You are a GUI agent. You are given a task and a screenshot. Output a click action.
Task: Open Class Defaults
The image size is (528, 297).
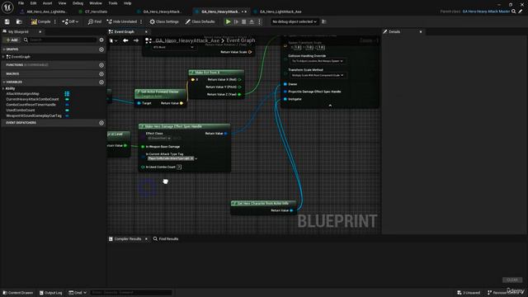(200, 21)
